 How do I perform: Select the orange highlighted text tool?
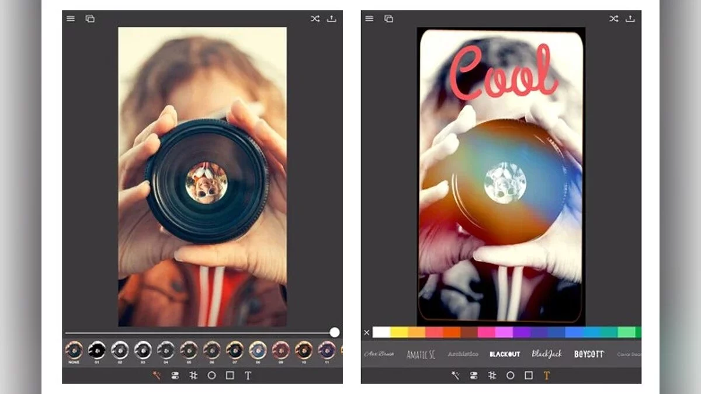tap(547, 376)
